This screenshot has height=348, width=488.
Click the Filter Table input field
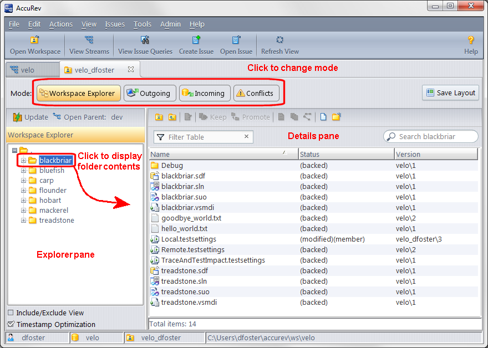[x=205, y=137]
